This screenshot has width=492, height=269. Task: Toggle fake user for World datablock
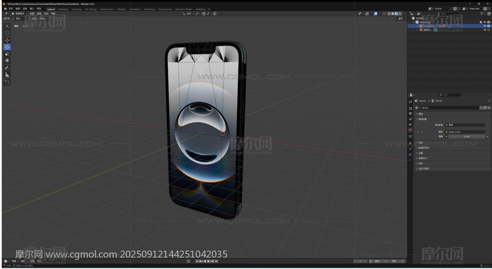pos(481,108)
